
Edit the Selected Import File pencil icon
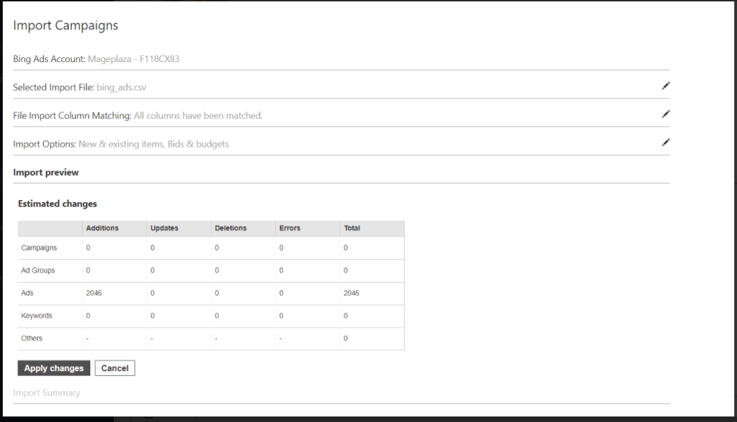point(665,86)
